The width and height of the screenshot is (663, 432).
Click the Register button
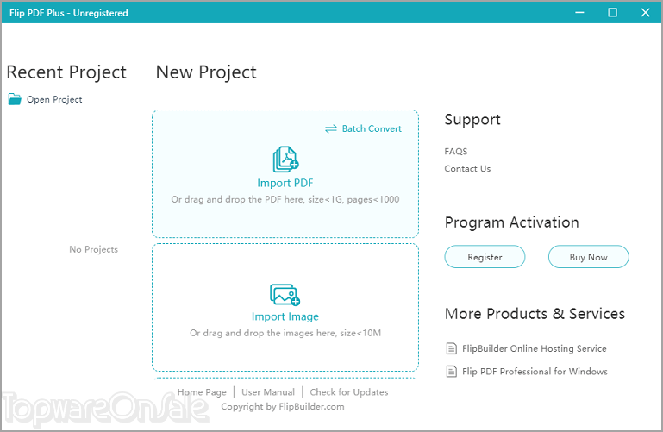click(x=485, y=257)
